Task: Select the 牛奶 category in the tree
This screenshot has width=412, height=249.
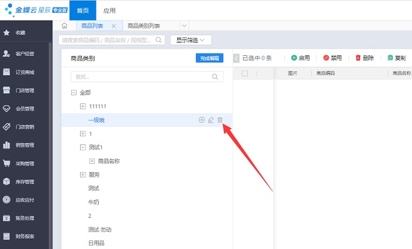Action: click(x=93, y=201)
